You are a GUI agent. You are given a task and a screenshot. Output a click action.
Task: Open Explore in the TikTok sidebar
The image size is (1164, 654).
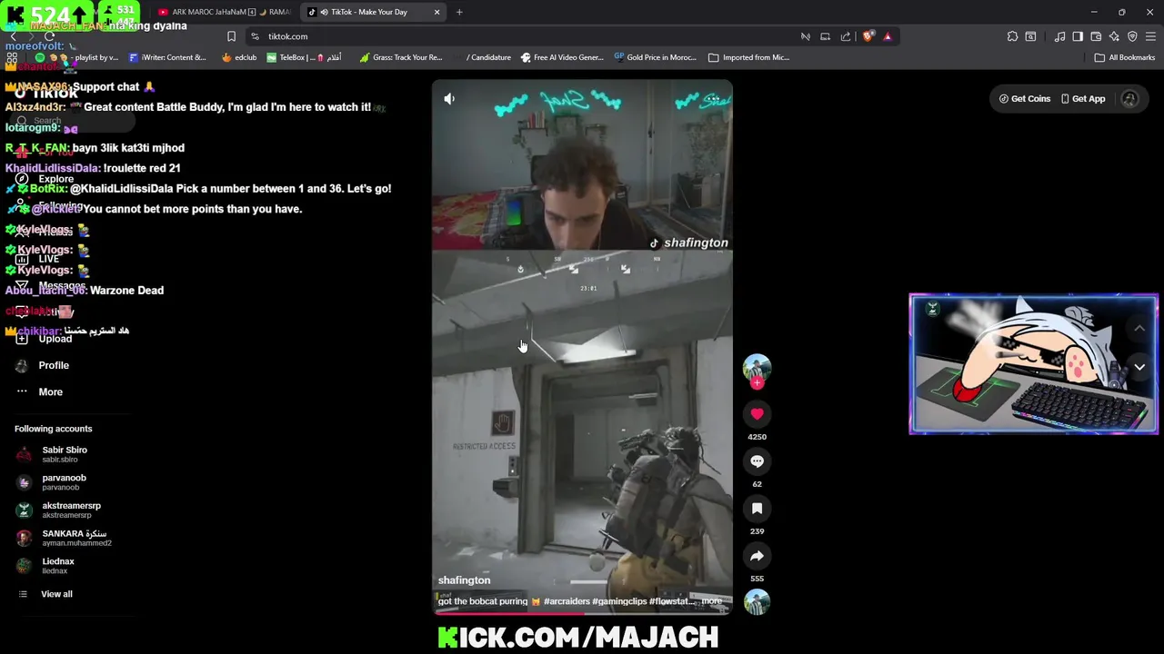[55, 179]
